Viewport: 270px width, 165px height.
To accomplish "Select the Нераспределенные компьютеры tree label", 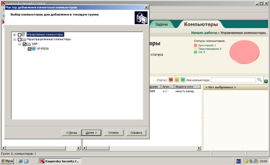I will [x=49, y=39].
